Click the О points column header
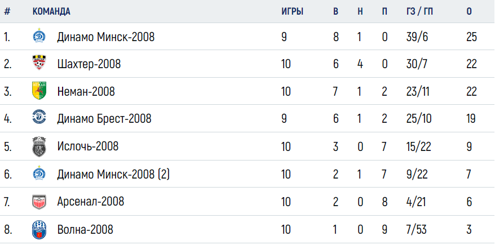The image size is (495, 245). (469, 12)
